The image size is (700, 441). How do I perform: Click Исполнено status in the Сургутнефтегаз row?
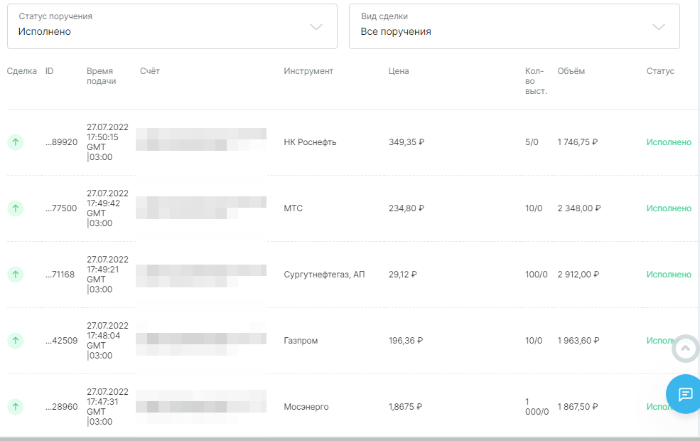pos(669,275)
